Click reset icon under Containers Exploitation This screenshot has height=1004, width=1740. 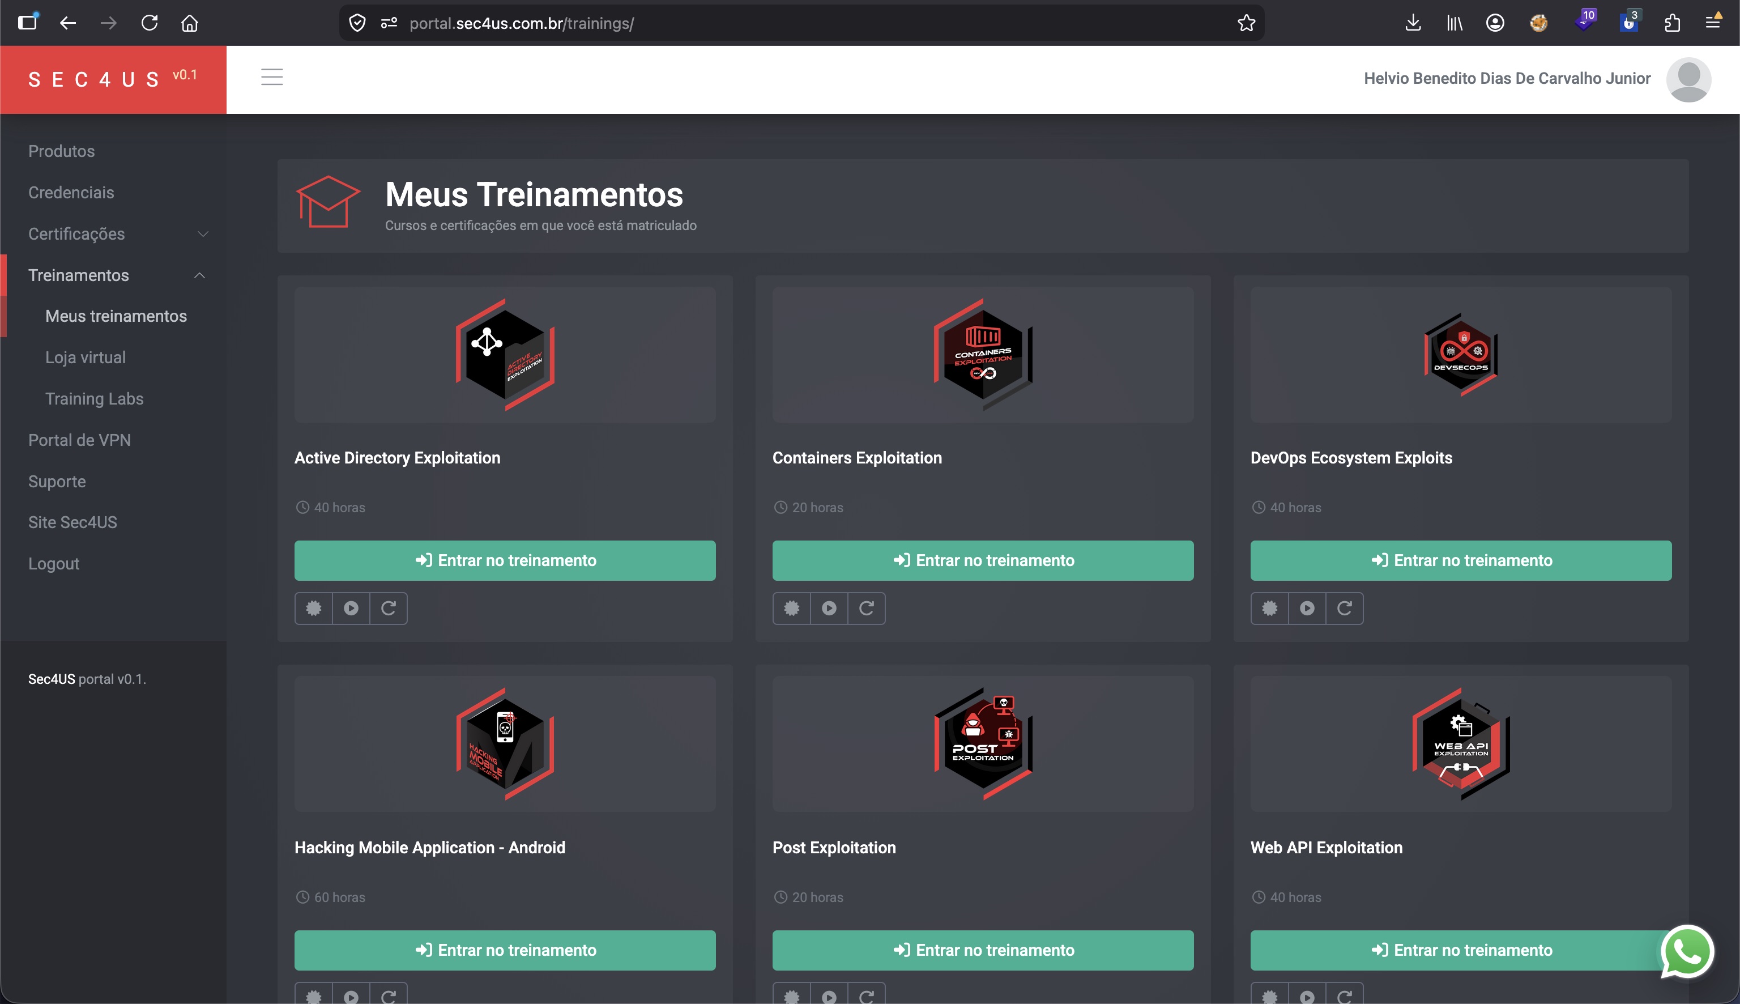point(867,608)
